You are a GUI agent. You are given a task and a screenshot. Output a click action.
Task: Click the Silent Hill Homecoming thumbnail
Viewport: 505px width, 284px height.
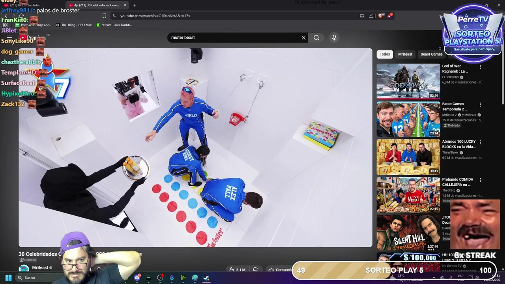(408, 232)
